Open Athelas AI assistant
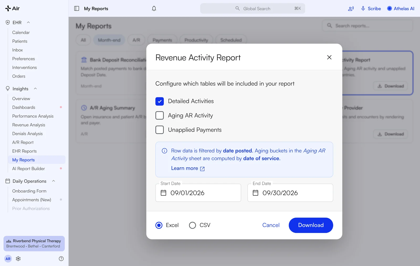Screen dimensions: 420x266 coord(401,8)
